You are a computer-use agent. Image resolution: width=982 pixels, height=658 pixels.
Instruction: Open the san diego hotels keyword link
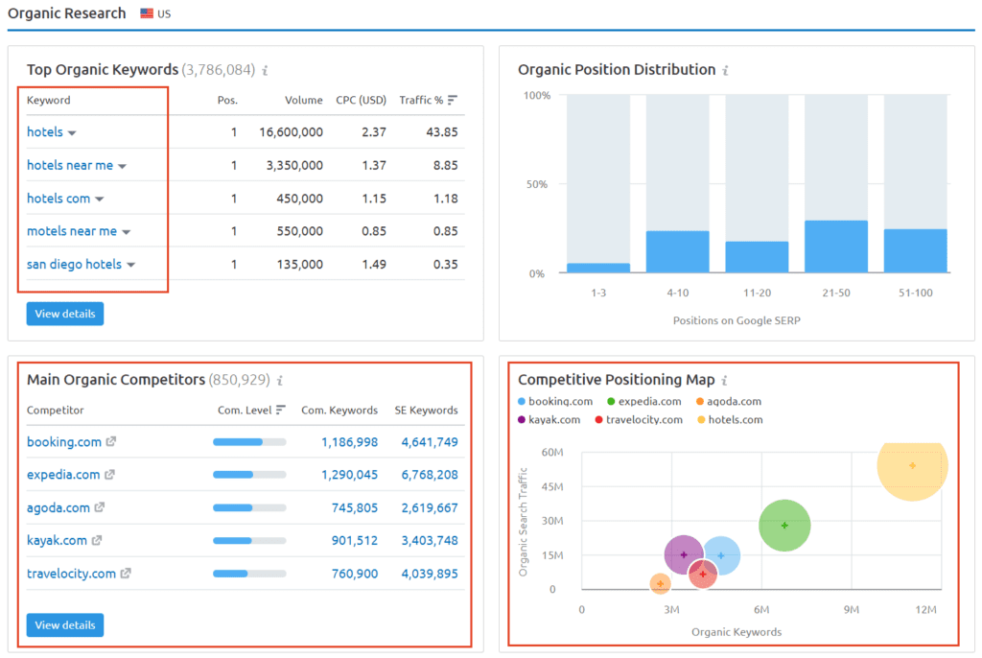(x=74, y=265)
